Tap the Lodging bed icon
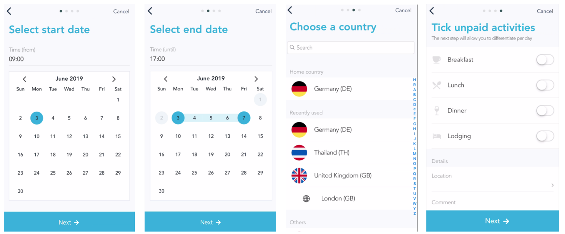 click(437, 136)
